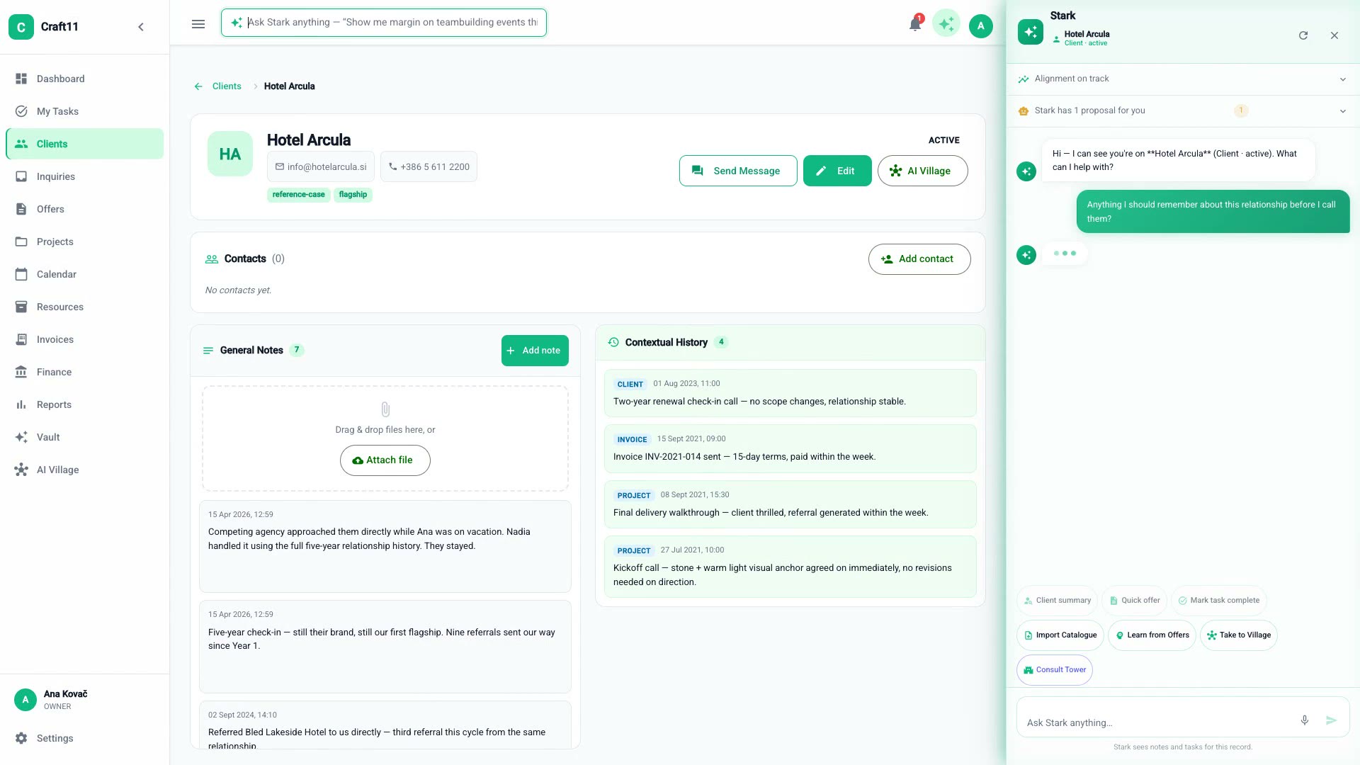Click the microphone icon in Stark chat
This screenshot has height=765, width=1360.
(1305, 720)
